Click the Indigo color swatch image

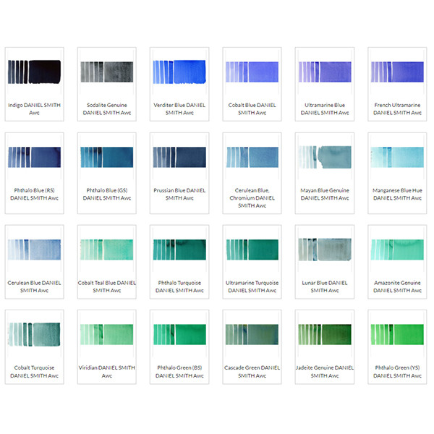point(34,72)
